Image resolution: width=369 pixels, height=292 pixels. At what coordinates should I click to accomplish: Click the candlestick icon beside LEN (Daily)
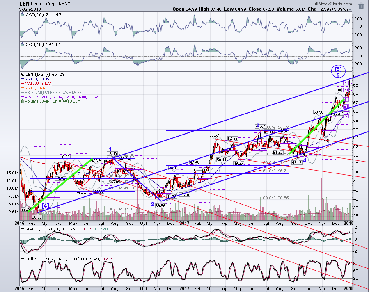[22, 74]
